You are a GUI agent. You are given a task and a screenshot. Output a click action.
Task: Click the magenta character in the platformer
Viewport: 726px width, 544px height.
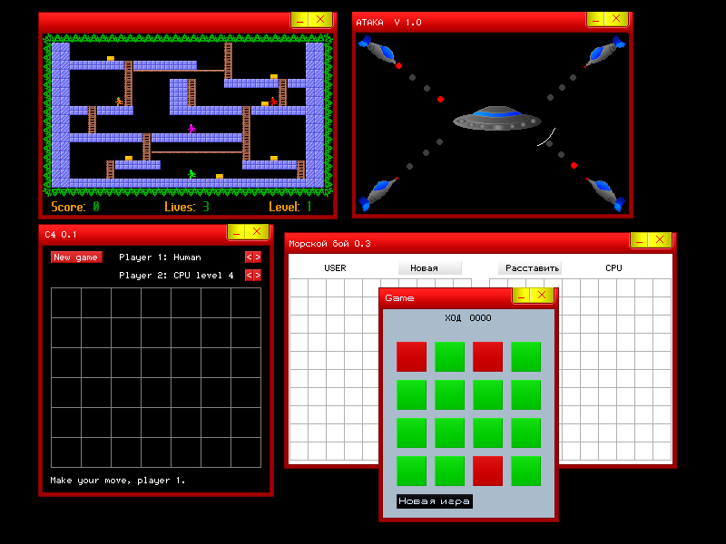tap(191, 129)
